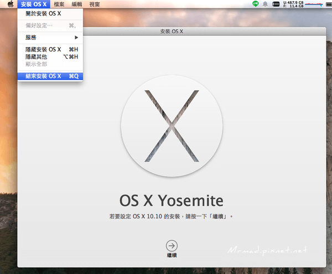Click the disk usage text in menu bar
This screenshot has width=332, height=274.
coord(293,4)
